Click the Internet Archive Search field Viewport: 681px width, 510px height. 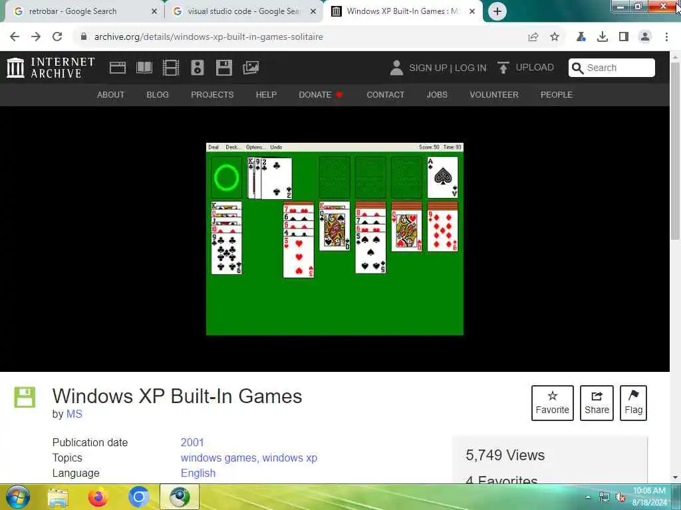612,68
